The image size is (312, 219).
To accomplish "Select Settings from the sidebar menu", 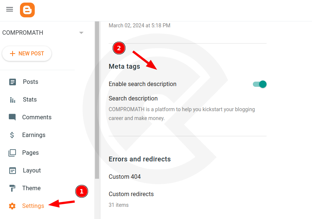I will [33, 206].
